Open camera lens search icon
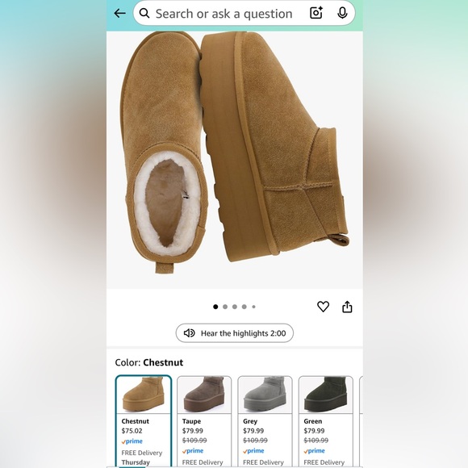The height and width of the screenshot is (468, 468). click(315, 13)
